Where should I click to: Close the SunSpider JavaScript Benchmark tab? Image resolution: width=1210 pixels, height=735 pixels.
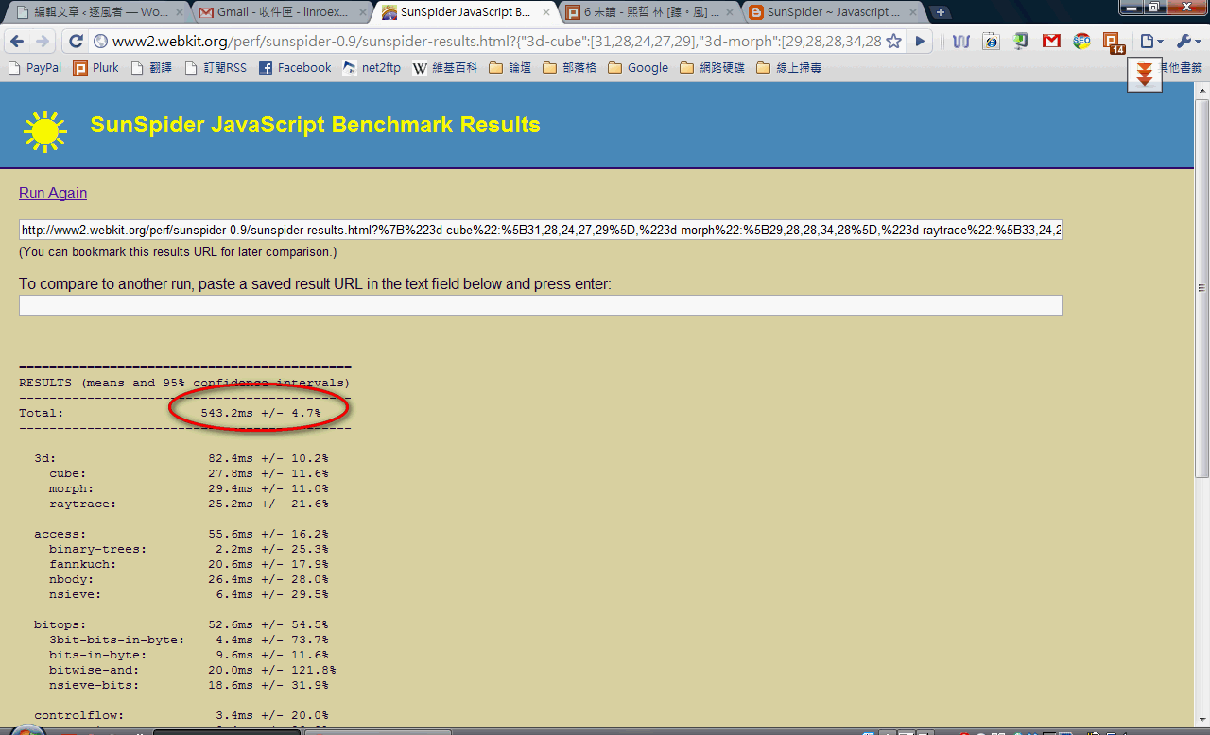(x=546, y=13)
